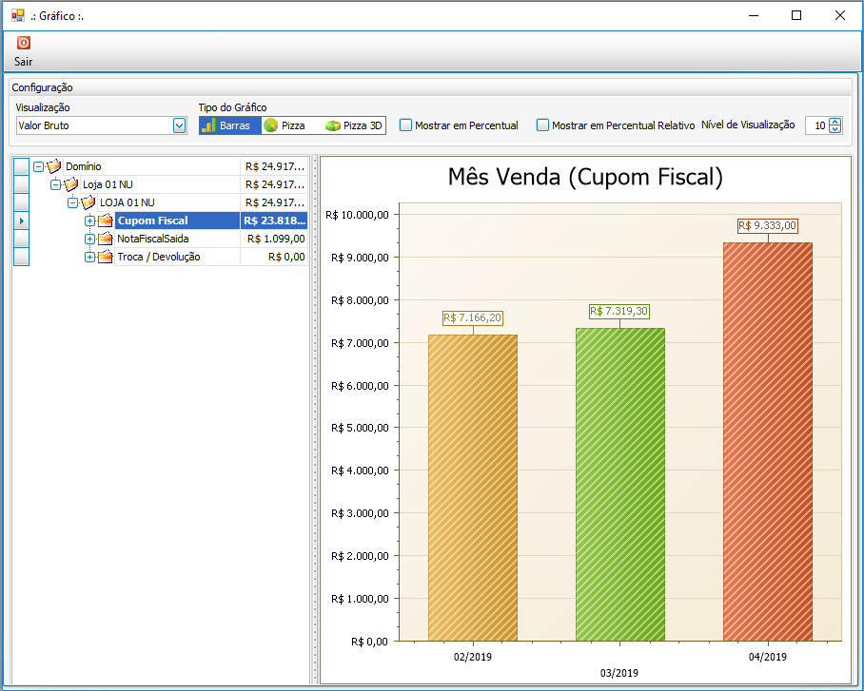Click the R$ 7.166,20 bar label
Image resolution: width=864 pixels, height=691 pixels.
coord(473,317)
